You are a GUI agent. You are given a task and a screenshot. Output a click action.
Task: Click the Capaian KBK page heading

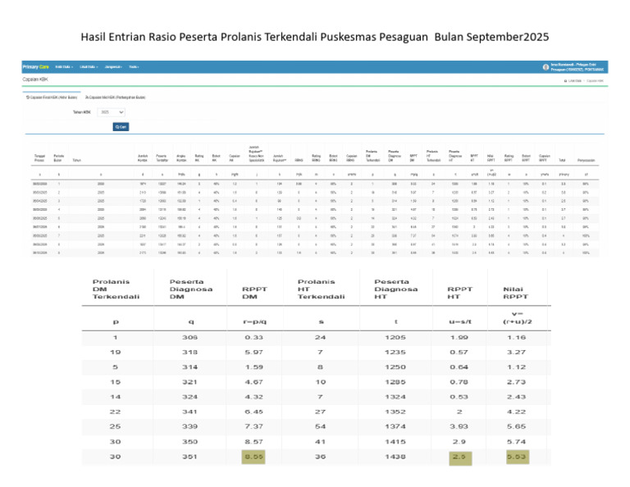coord(35,80)
